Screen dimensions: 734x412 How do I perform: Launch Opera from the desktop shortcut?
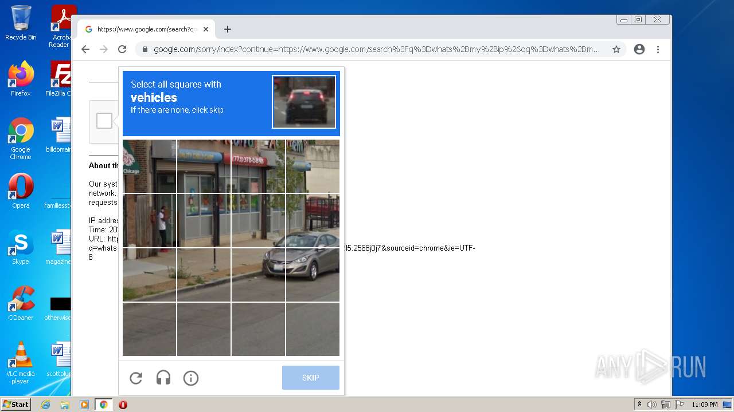coord(21,191)
